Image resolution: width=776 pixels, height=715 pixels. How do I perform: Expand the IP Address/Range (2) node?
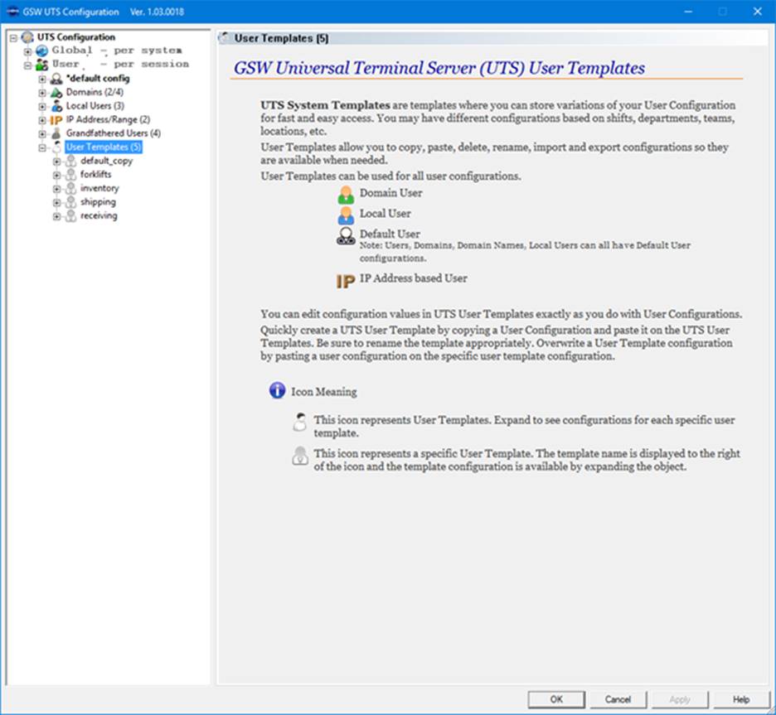(x=42, y=120)
